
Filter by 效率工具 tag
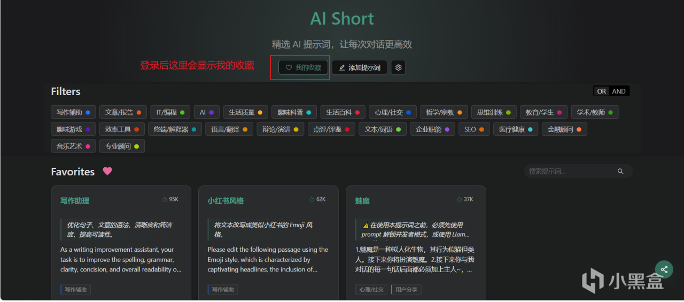pos(122,129)
